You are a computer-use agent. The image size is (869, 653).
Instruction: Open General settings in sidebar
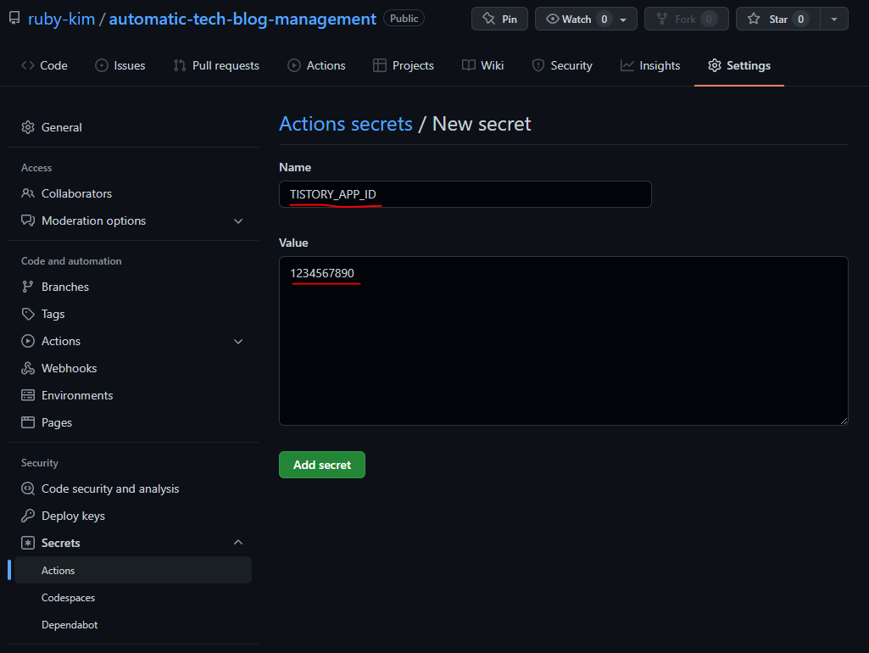(133, 127)
